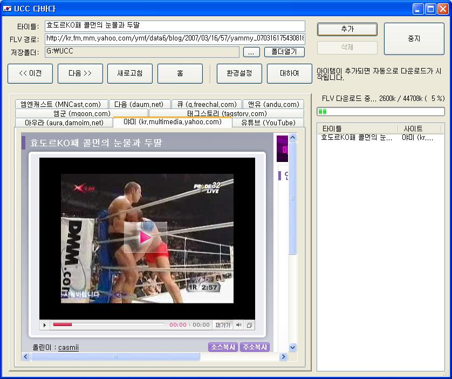Click the FLV 경로 URL field
The width and height of the screenshot is (452, 379).
[x=175, y=39]
